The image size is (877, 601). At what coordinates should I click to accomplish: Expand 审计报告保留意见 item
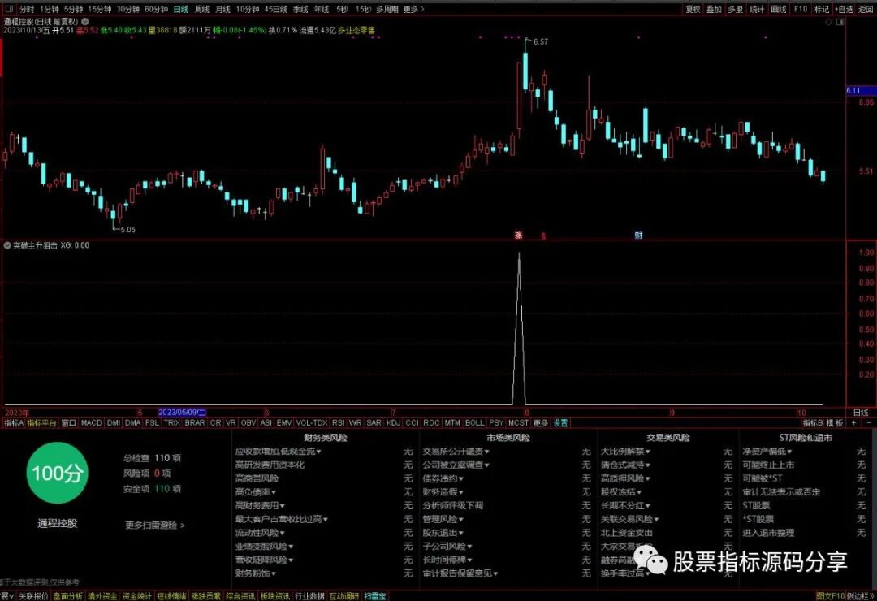460,573
